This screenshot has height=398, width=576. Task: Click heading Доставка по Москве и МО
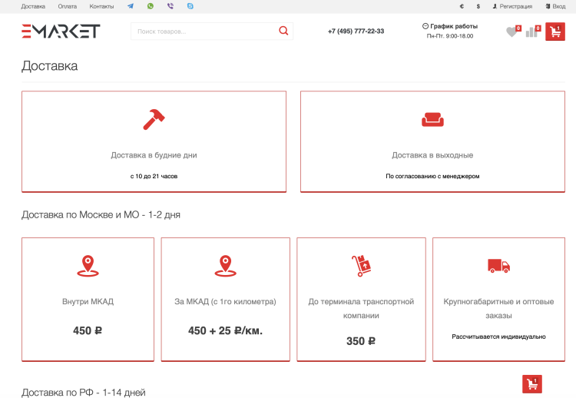(101, 214)
